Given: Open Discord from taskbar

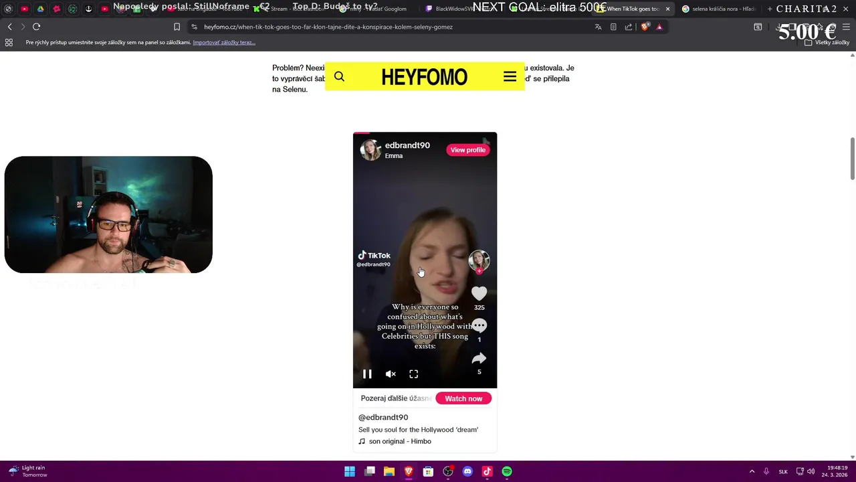Looking at the screenshot, I should [467, 471].
